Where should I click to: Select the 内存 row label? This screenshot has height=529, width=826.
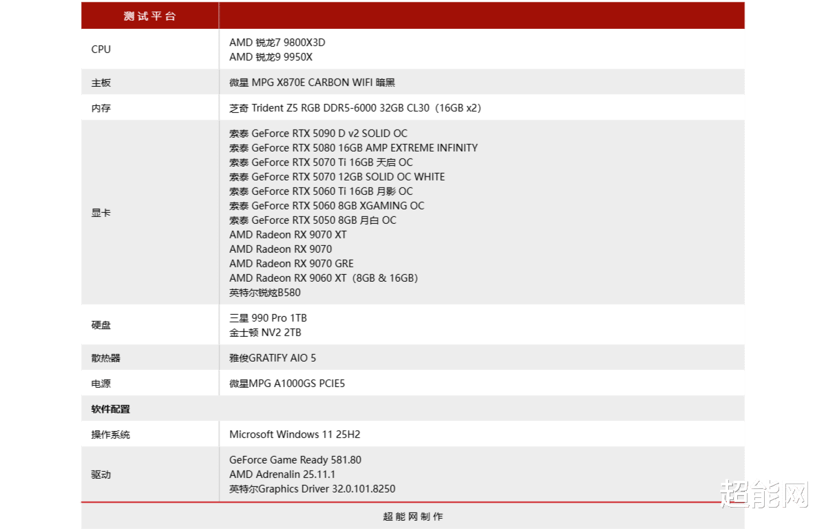coord(100,108)
